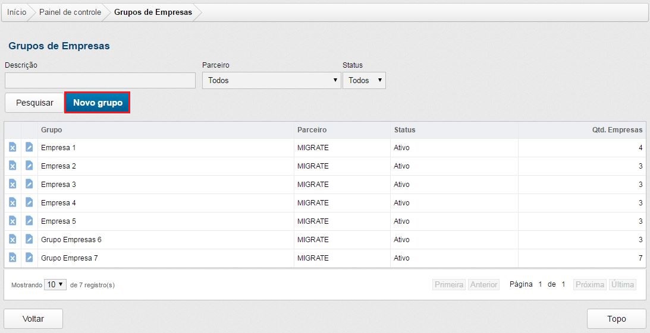Create a group with Novo grupo

[98, 103]
